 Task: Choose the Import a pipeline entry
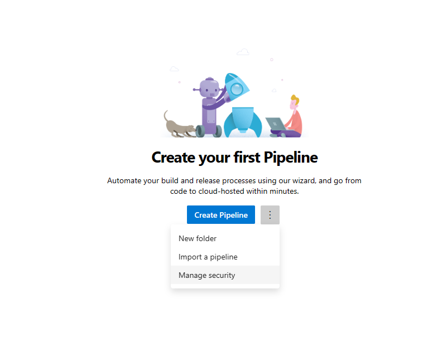click(x=208, y=257)
